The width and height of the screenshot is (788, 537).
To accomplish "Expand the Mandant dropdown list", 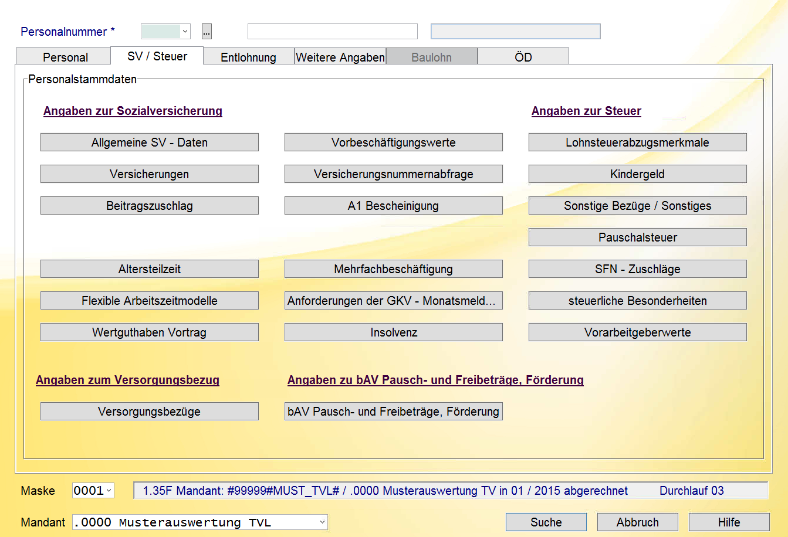I will (322, 522).
